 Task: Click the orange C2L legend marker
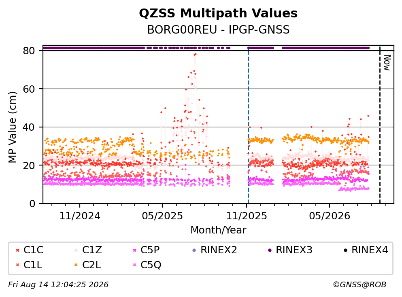tap(76, 265)
